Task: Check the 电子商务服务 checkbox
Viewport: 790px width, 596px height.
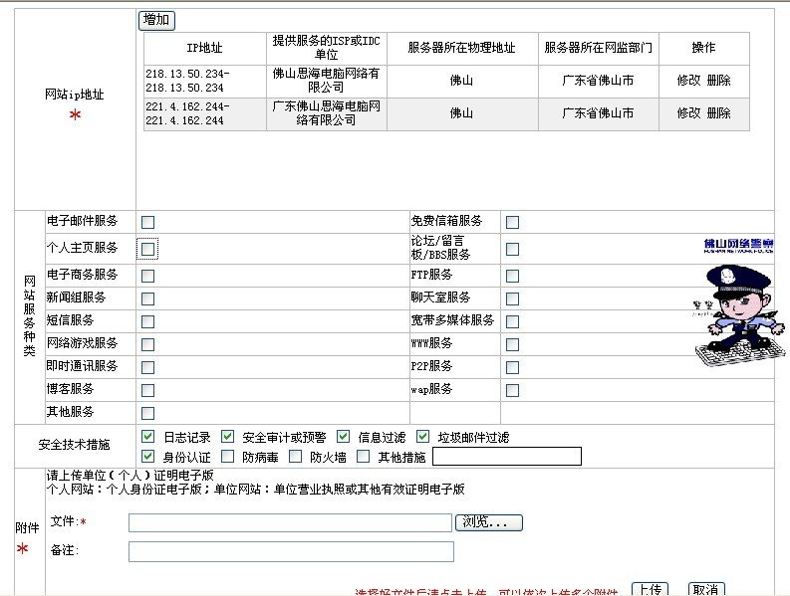Action: 147,276
